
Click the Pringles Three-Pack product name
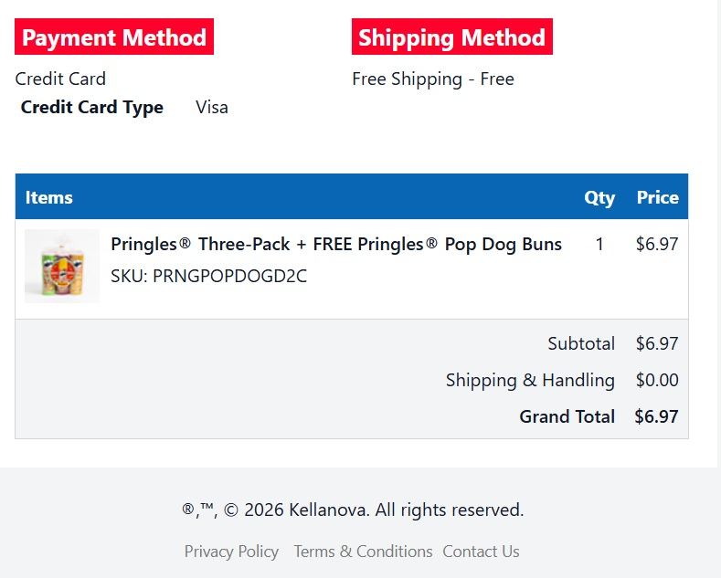(336, 244)
